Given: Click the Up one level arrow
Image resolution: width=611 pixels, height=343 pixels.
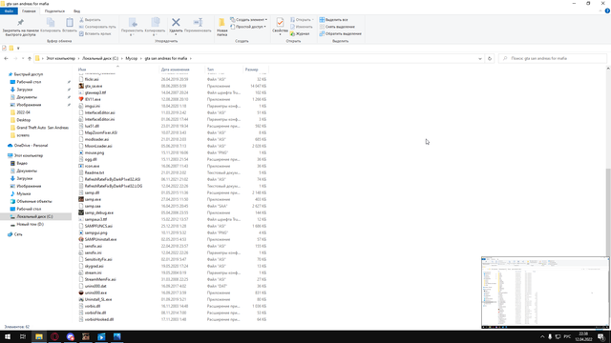Looking at the screenshot, I should pos(30,58).
